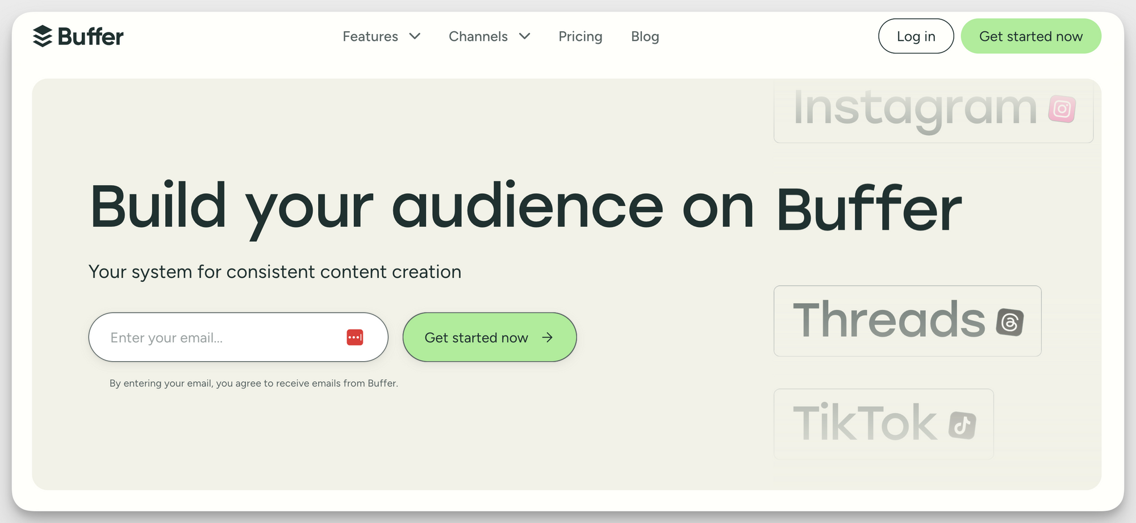Click the Threads logo icon
Image resolution: width=1136 pixels, height=523 pixels.
(1010, 323)
